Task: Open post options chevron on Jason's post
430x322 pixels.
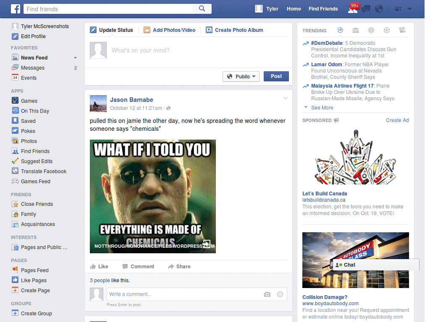Action: pyautogui.click(x=286, y=98)
